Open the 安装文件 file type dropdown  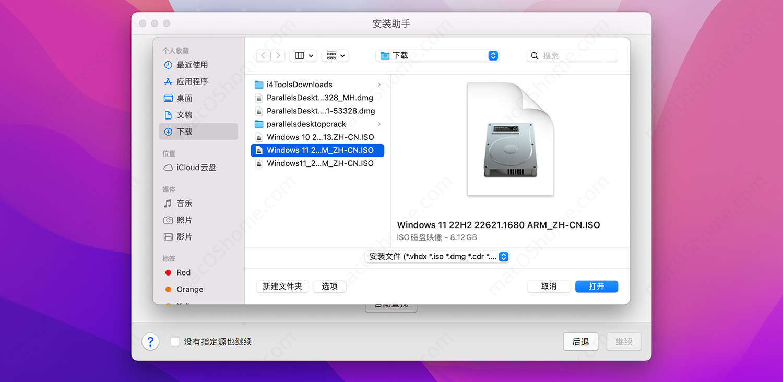437,256
